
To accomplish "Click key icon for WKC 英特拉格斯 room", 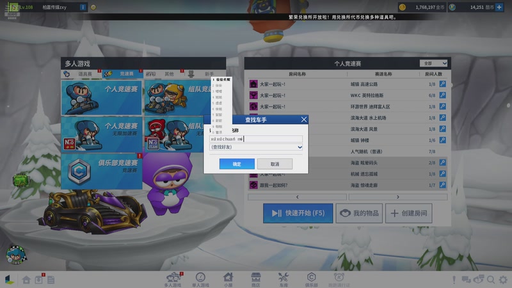I will tap(442, 95).
